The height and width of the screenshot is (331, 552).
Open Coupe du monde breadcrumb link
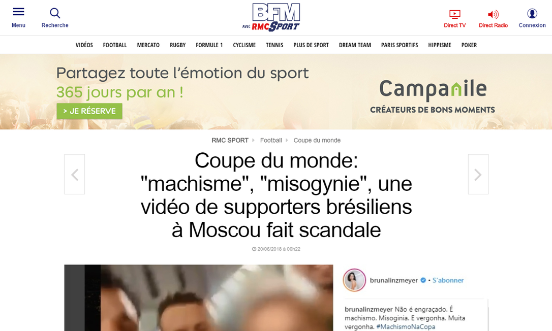click(x=317, y=140)
